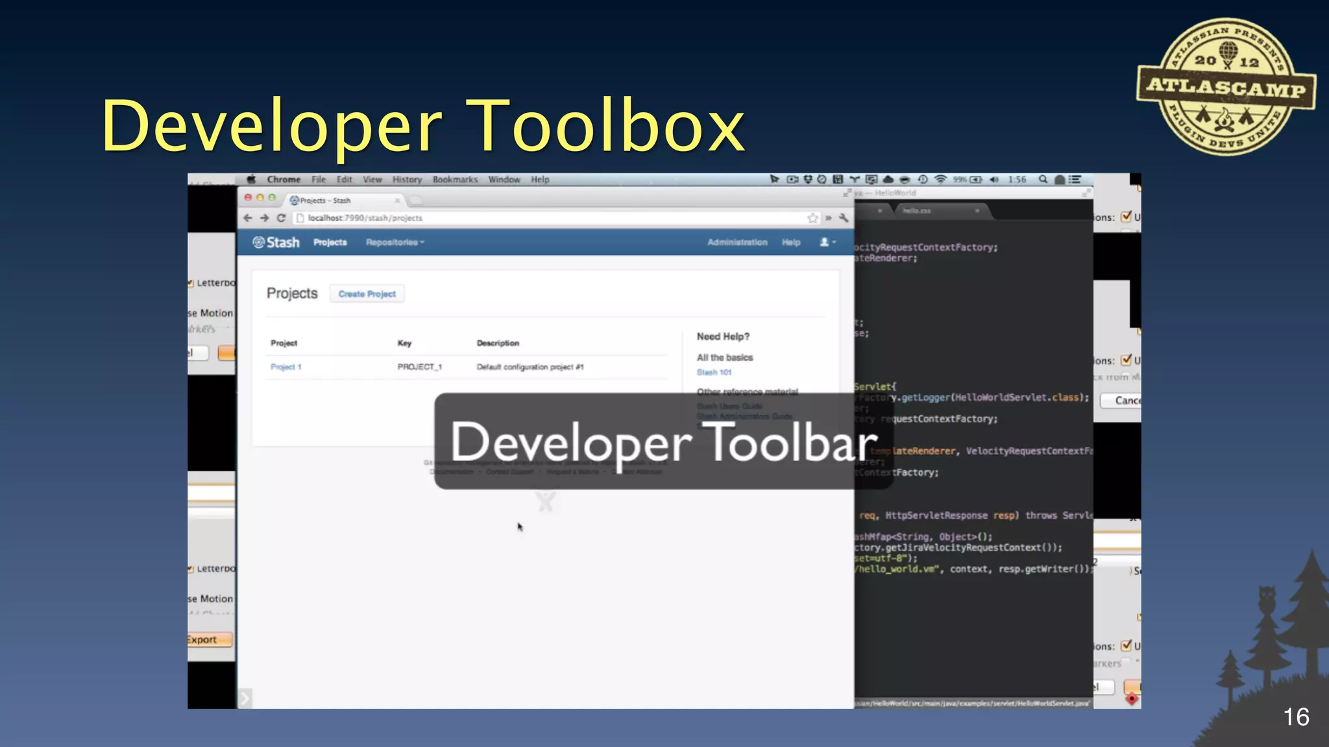Click the Create Project button
1329x747 pixels.
[367, 294]
